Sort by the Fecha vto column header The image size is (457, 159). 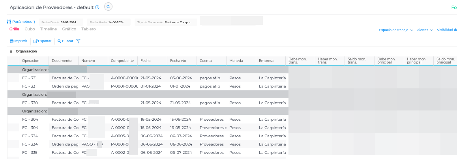tap(178, 61)
